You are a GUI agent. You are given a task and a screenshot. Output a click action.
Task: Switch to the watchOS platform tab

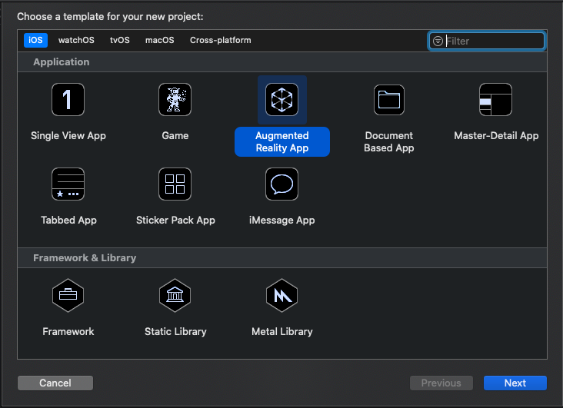pyautogui.click(x=76, y=40)
